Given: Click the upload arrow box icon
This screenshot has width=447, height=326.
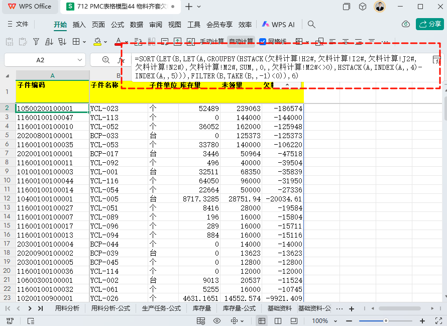Looking at the screenshot, I should (x=178, y=42).
